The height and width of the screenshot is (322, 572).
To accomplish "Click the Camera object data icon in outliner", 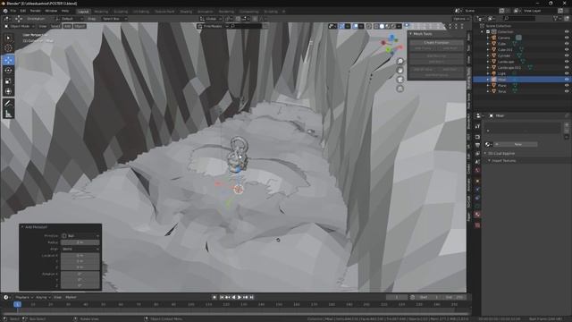I will click(x=518, y=38).
